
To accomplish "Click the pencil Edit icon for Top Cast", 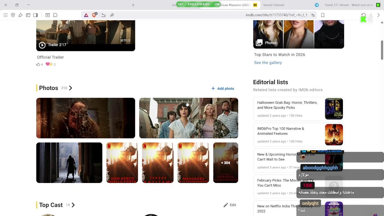I will pos(226,205).
